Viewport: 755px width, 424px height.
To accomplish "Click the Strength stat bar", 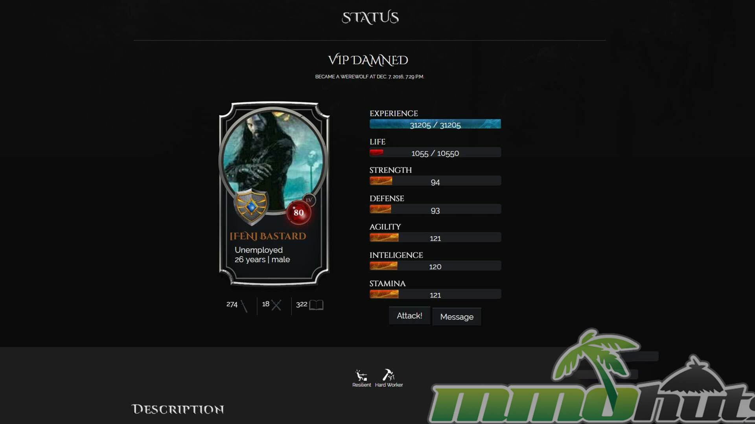I will (x=435, y=181).
